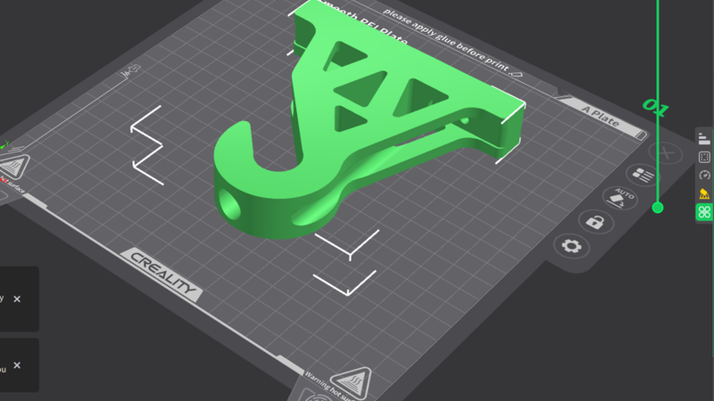Toggle the plate lock icon

tap(594, 222)
